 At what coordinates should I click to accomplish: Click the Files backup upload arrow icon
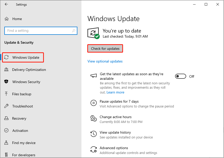[6, 94]
